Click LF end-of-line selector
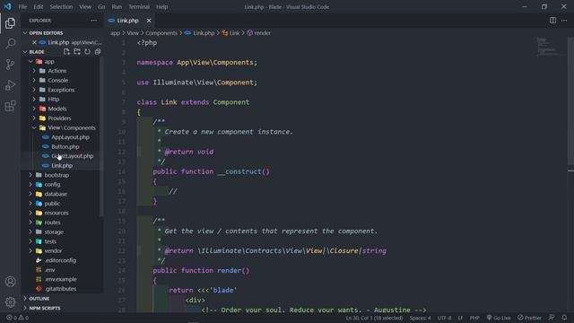The image size is (574, 323). point(460,318)
